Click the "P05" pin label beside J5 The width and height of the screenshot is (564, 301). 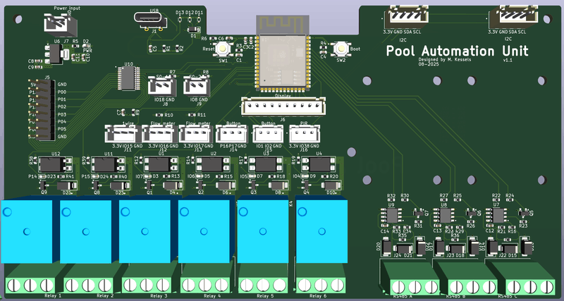pos(62,129)
